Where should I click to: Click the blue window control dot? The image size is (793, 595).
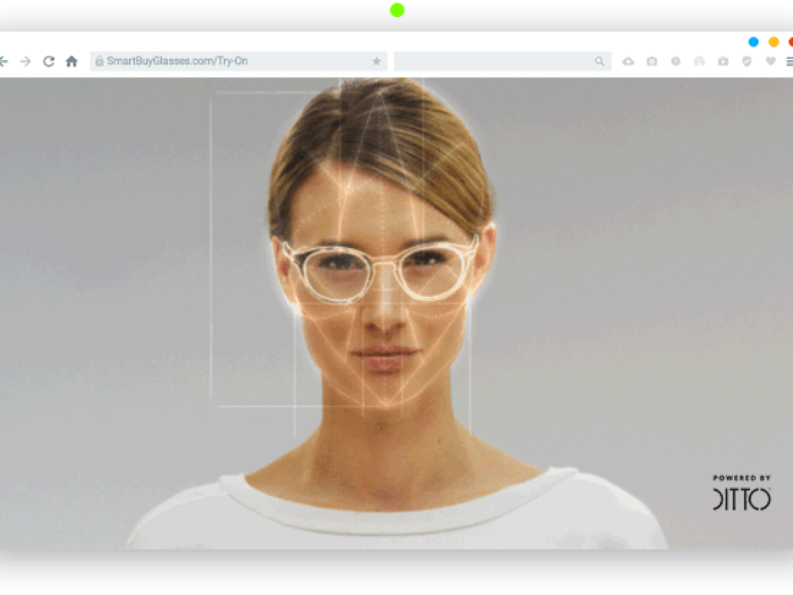[x=753, y=42]
